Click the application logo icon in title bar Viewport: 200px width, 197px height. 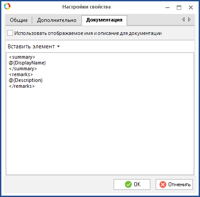point(7,6)
